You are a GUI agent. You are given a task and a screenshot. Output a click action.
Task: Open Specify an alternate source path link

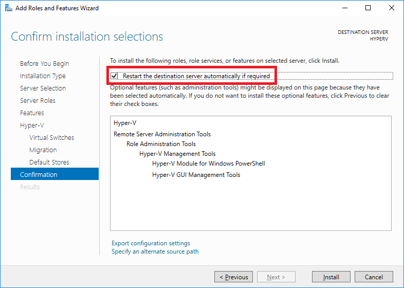(155, 251)
